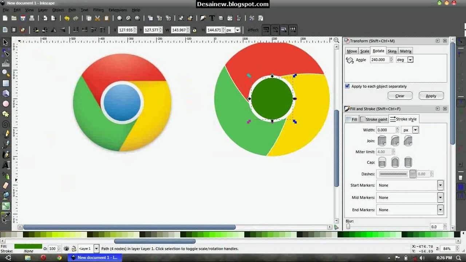The width and height of the screenshot is (466, 262).
Task: Select the Spiral tool
Action: point(5,124)
